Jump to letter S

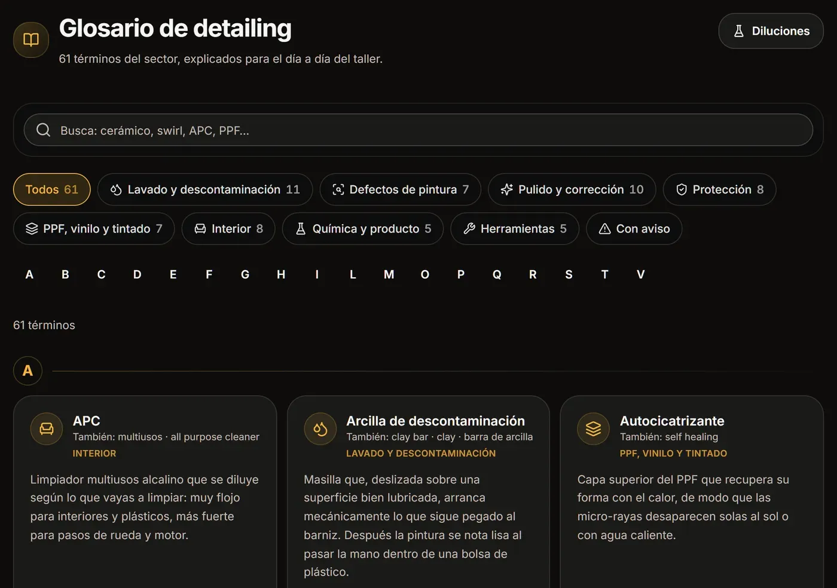point(569,274)
